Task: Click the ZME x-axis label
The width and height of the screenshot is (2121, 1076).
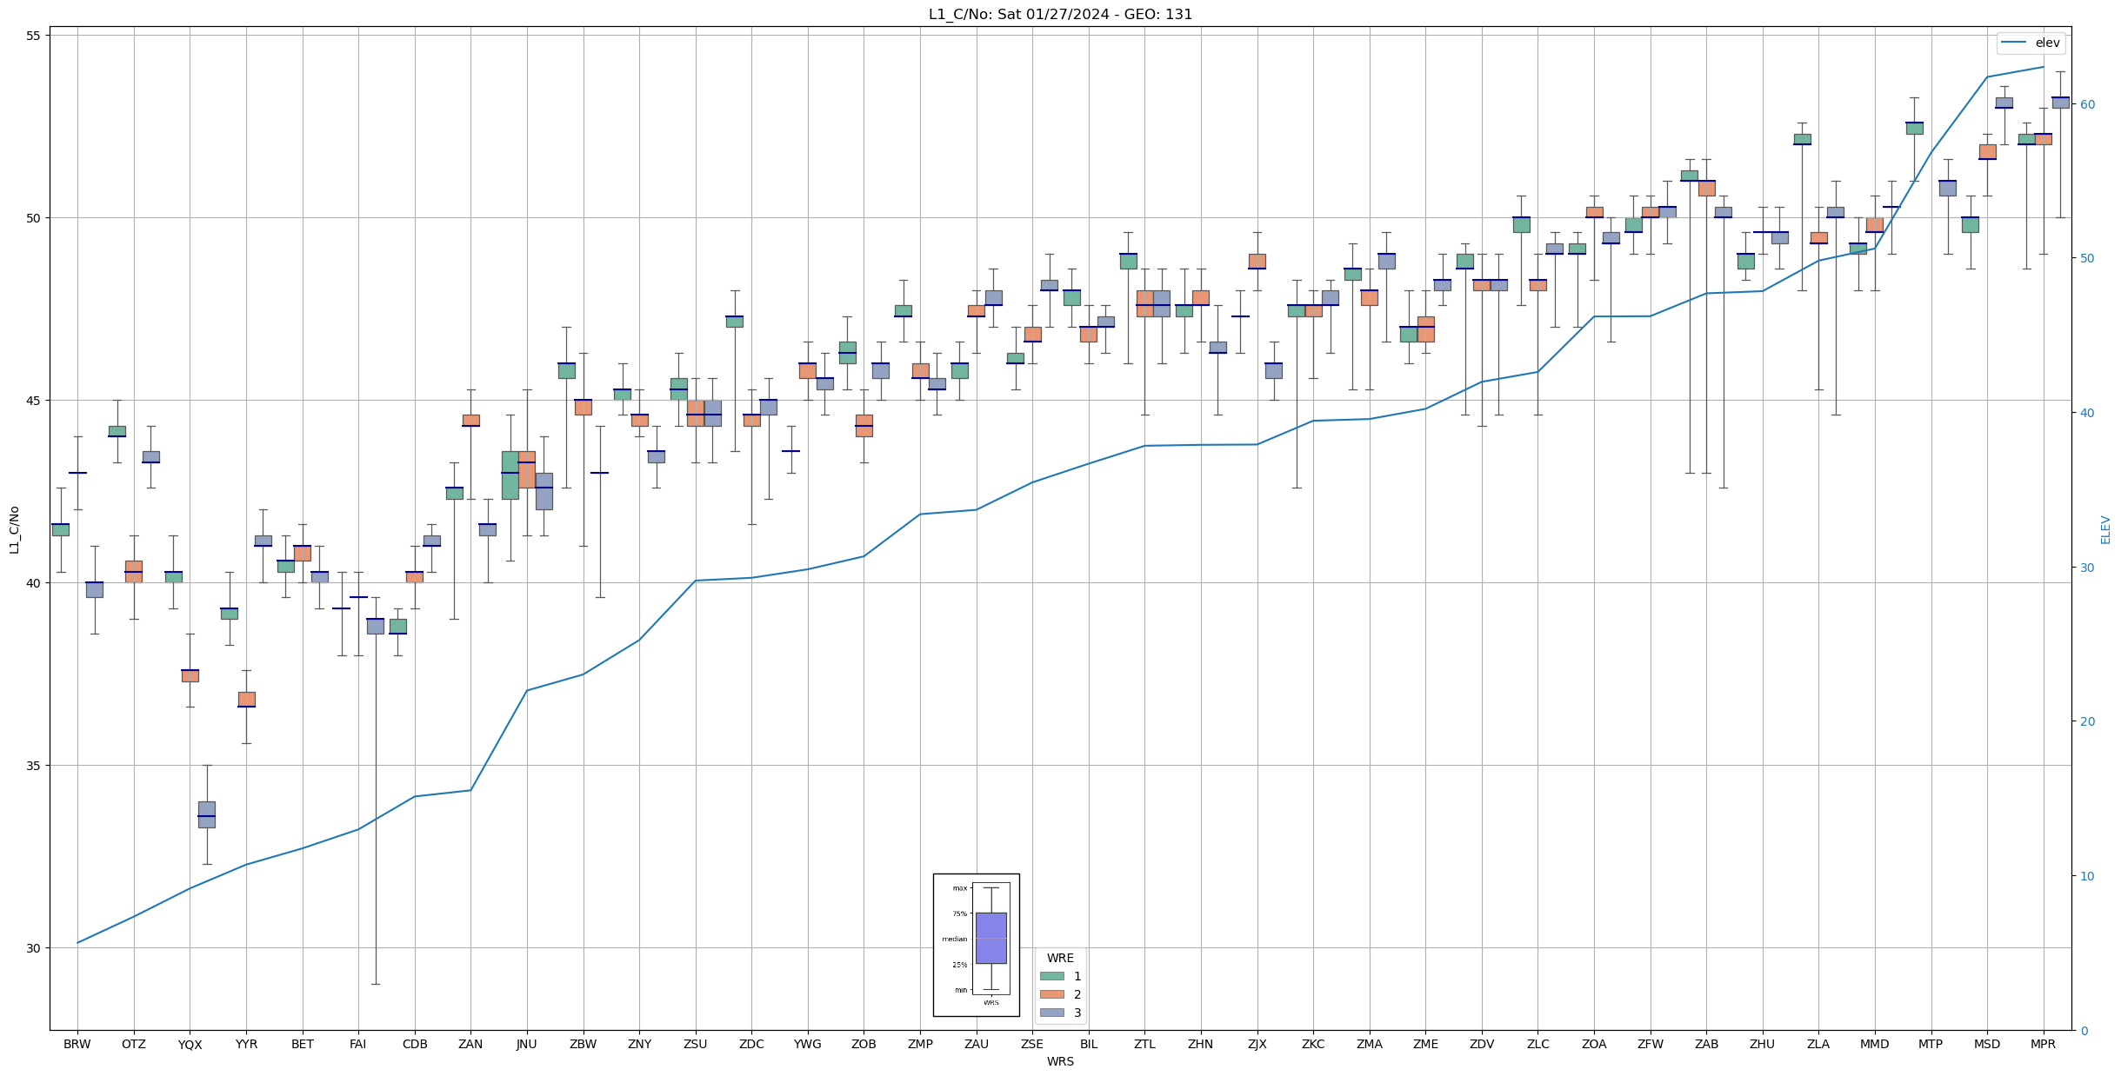Action: (x=1425, y=1044)
